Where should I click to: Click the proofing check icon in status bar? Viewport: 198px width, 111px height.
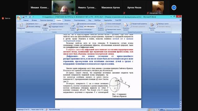[46, 110]
